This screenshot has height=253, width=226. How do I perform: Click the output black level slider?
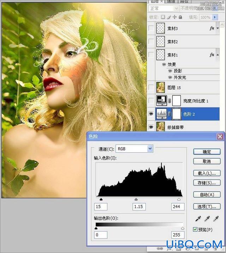(x=96, y=228)
